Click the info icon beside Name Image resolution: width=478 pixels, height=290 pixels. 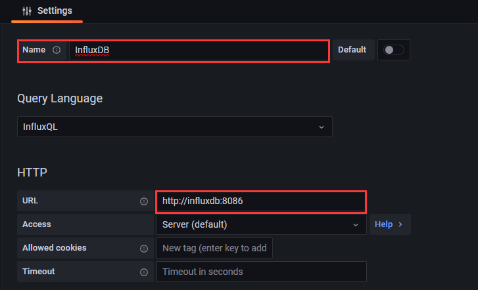[56, 50]
